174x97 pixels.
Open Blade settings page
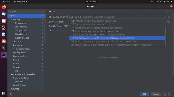(16, 63)
